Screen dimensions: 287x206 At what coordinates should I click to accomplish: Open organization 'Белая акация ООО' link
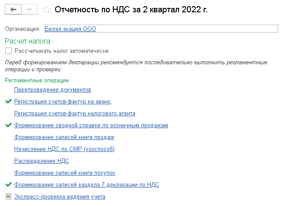(70, 29)
